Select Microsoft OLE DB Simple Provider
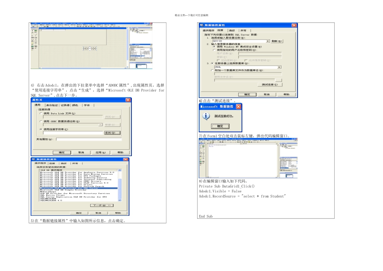This screenshot has height=271, width=383. click(x=63, y=190)
